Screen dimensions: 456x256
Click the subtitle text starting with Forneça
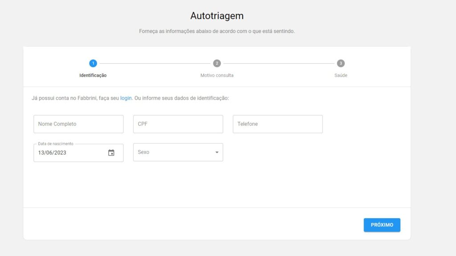click(217, 32)
